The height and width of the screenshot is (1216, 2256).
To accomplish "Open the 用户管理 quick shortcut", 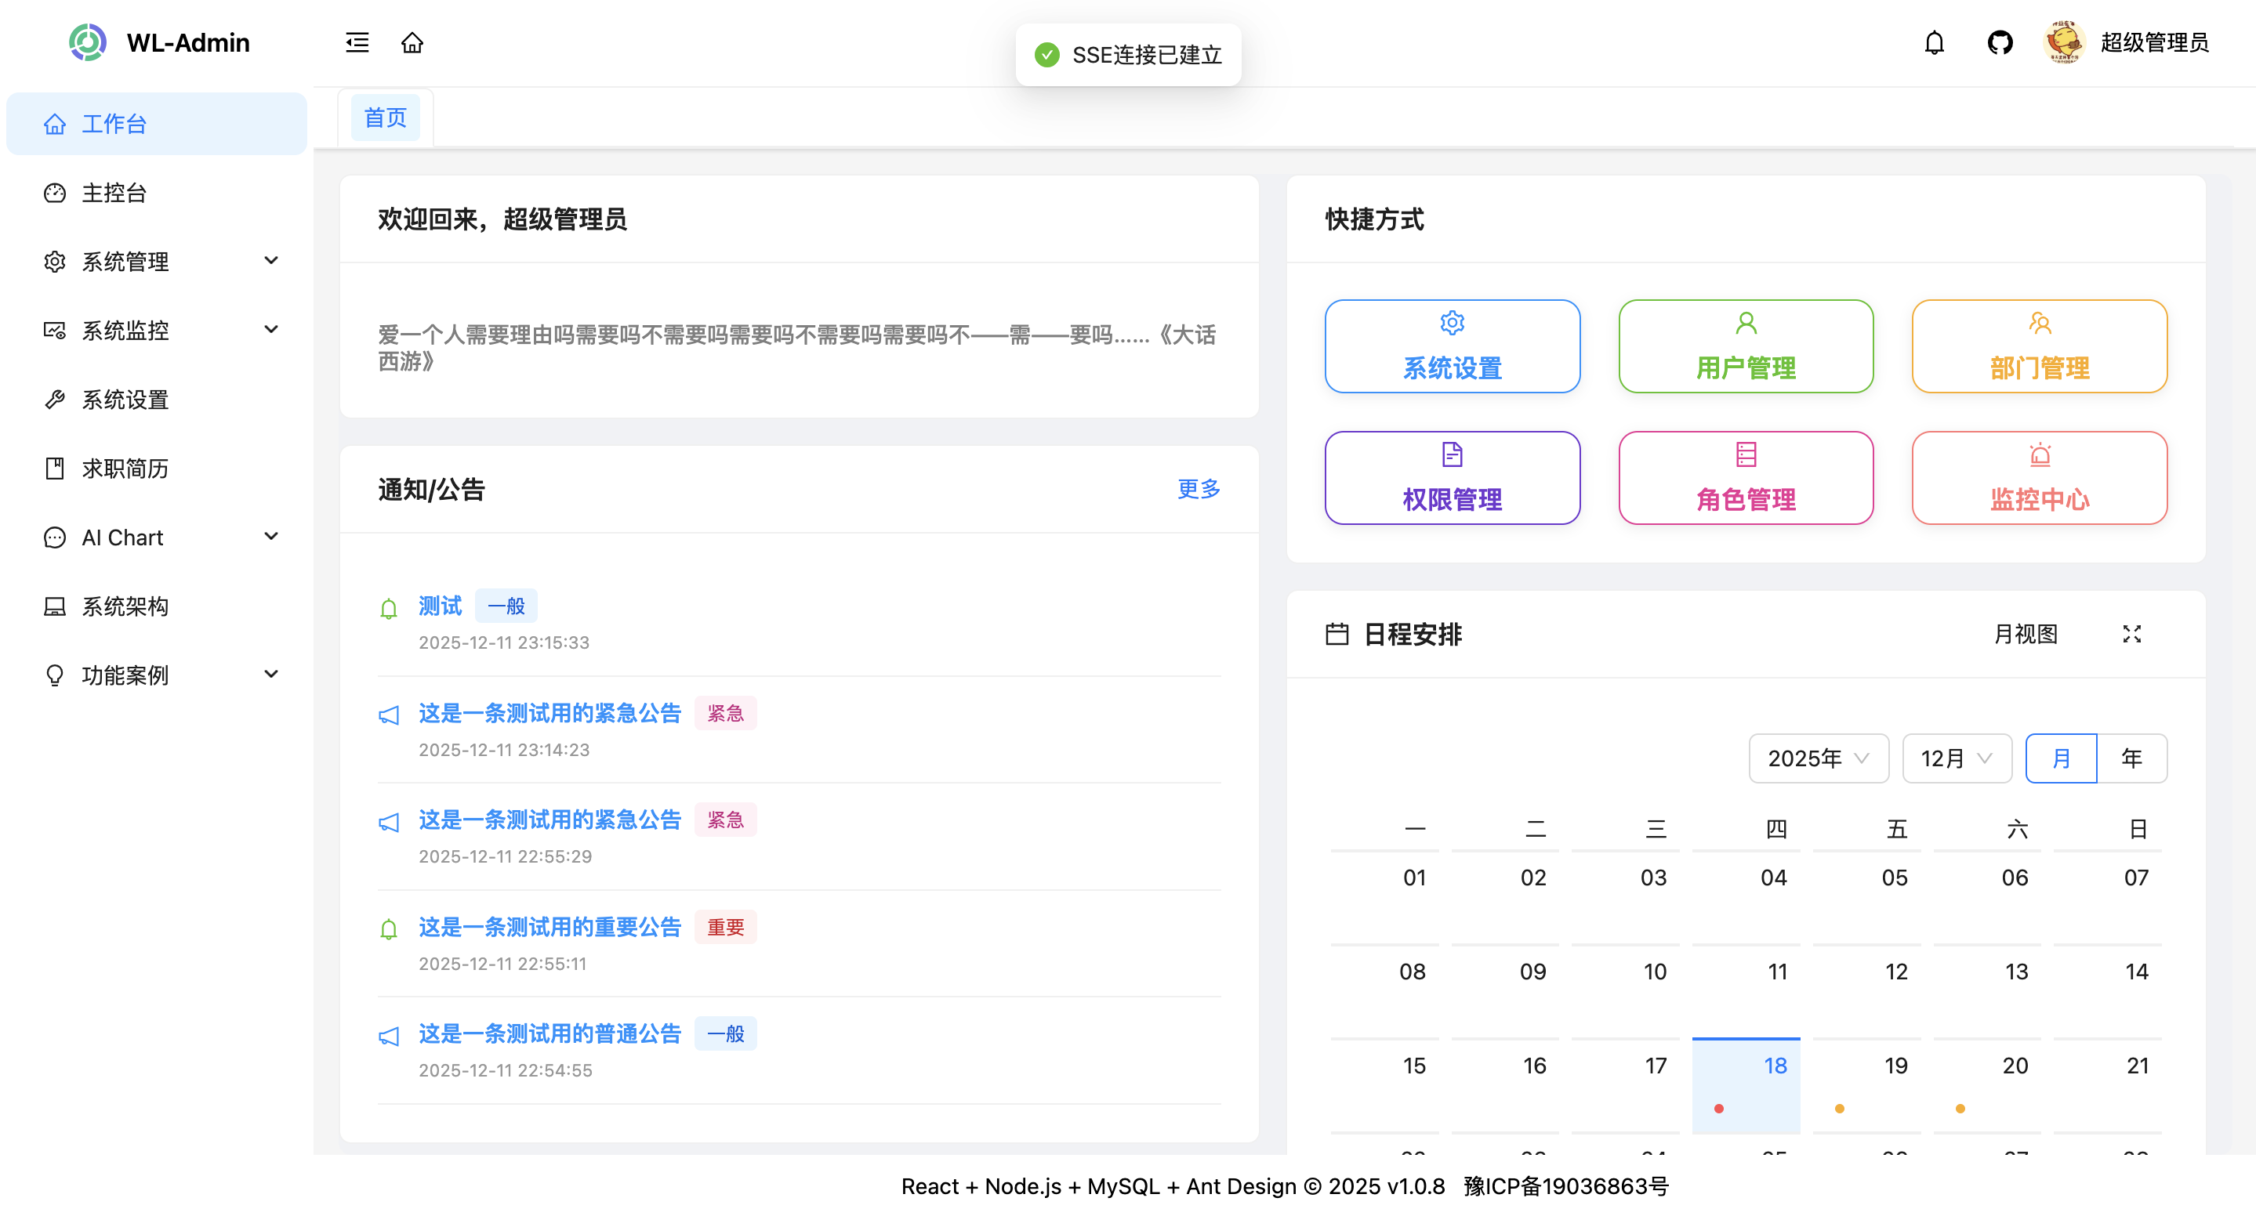I will pos(1746,346).
